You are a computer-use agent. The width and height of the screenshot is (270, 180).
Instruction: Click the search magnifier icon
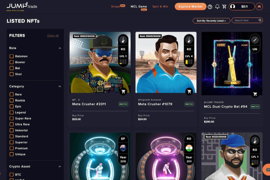[x=260, y=20]
